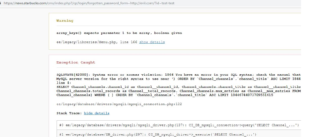Click the mysqli_connection.php:122 file path
This screenshot has height=137, width=317.
[x=119, y=104]
